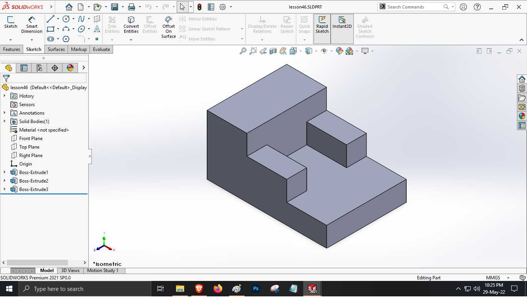Image resolution: width=527 pixels, height=301 pixels.
Task: Switch to the Features tab
Action: tap(12, 49)
